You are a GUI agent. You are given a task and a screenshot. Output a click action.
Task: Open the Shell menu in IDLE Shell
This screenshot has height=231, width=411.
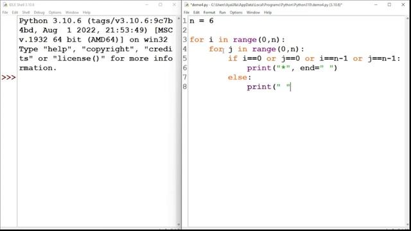click(x=26, y=12)
